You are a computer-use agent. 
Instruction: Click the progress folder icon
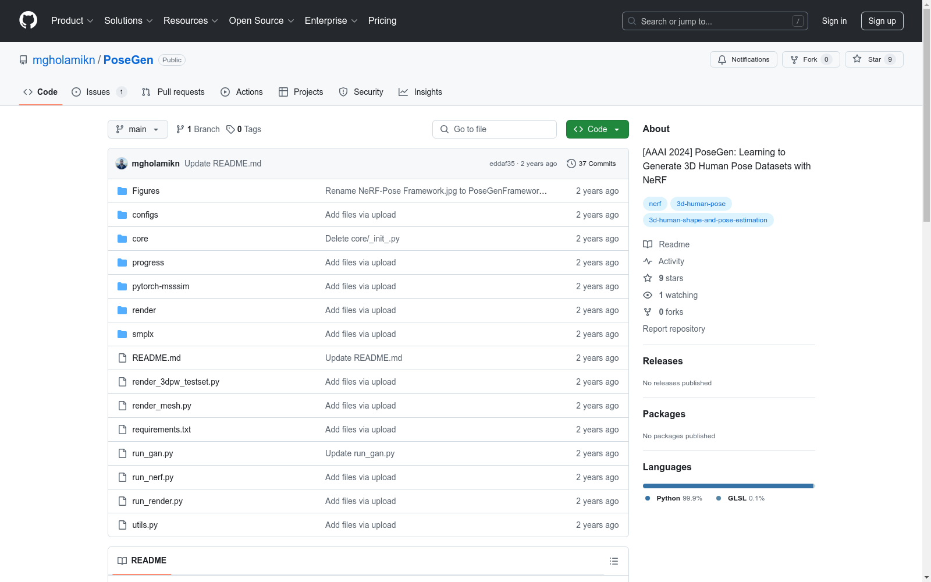coord(122,262)
